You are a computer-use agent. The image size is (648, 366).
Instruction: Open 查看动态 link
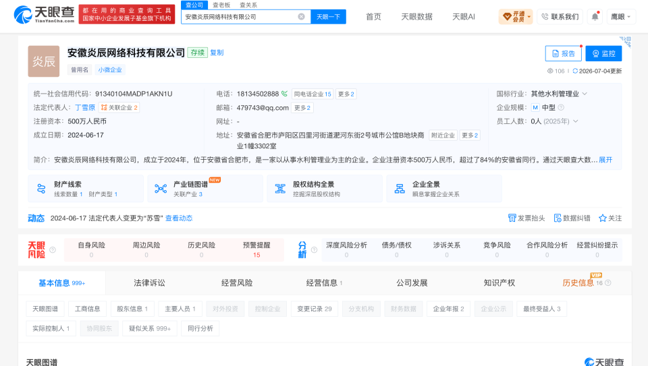tap(178, 218)
